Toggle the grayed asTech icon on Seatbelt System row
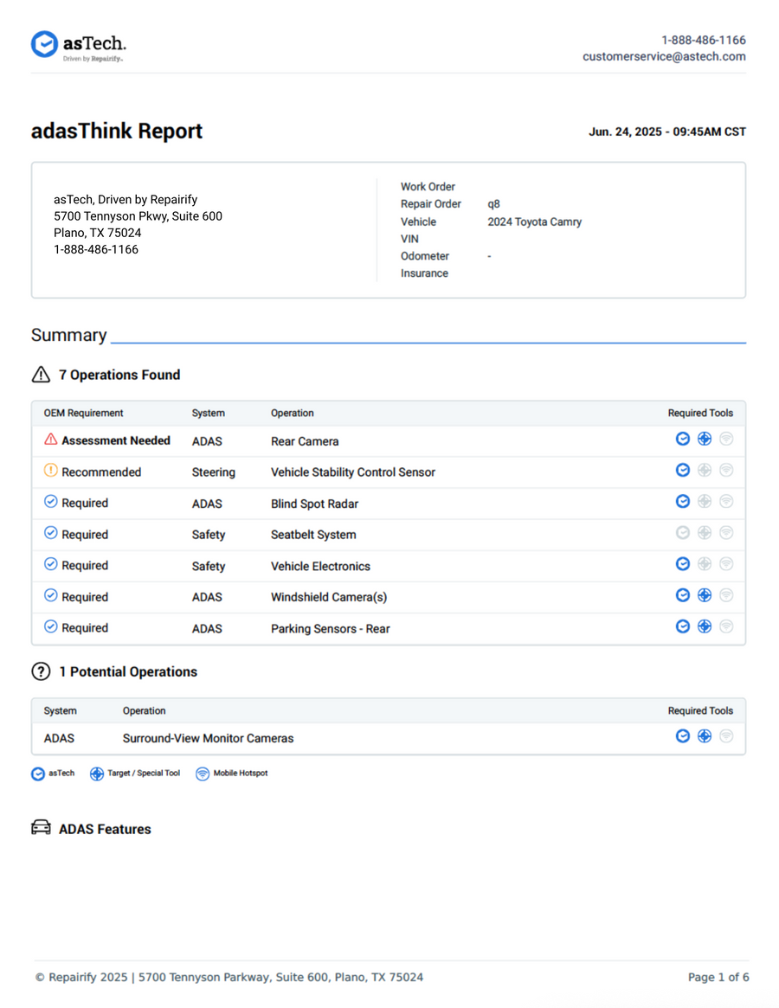This screenshot has width=779, height=1008. pos(683,532)
